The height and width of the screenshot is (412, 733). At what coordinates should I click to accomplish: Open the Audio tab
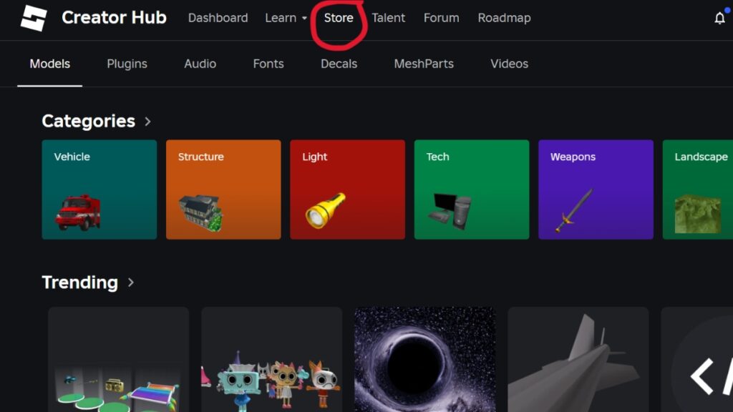pyautogui.click(x=200, y=64)
